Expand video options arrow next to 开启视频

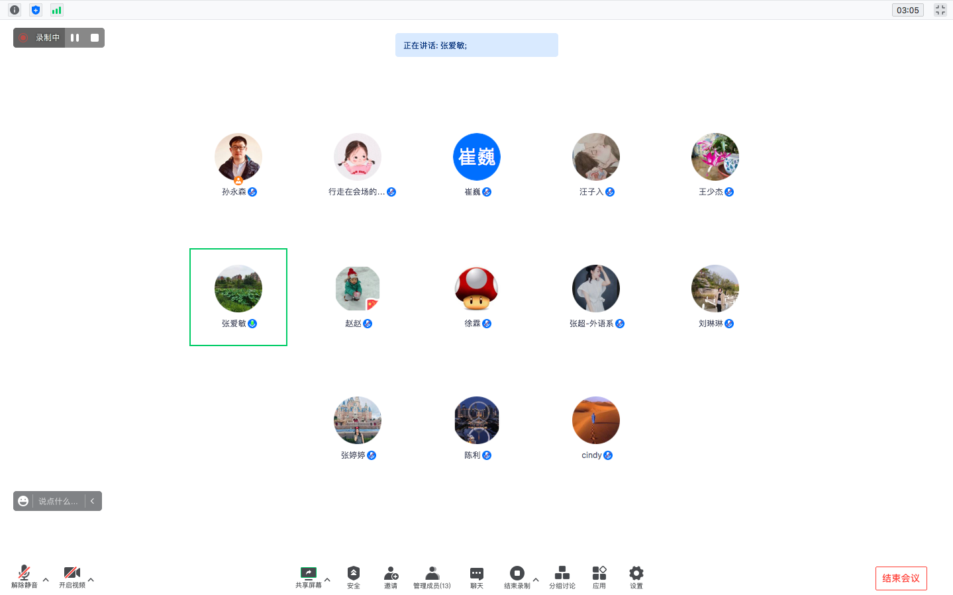tap(91, 580)
